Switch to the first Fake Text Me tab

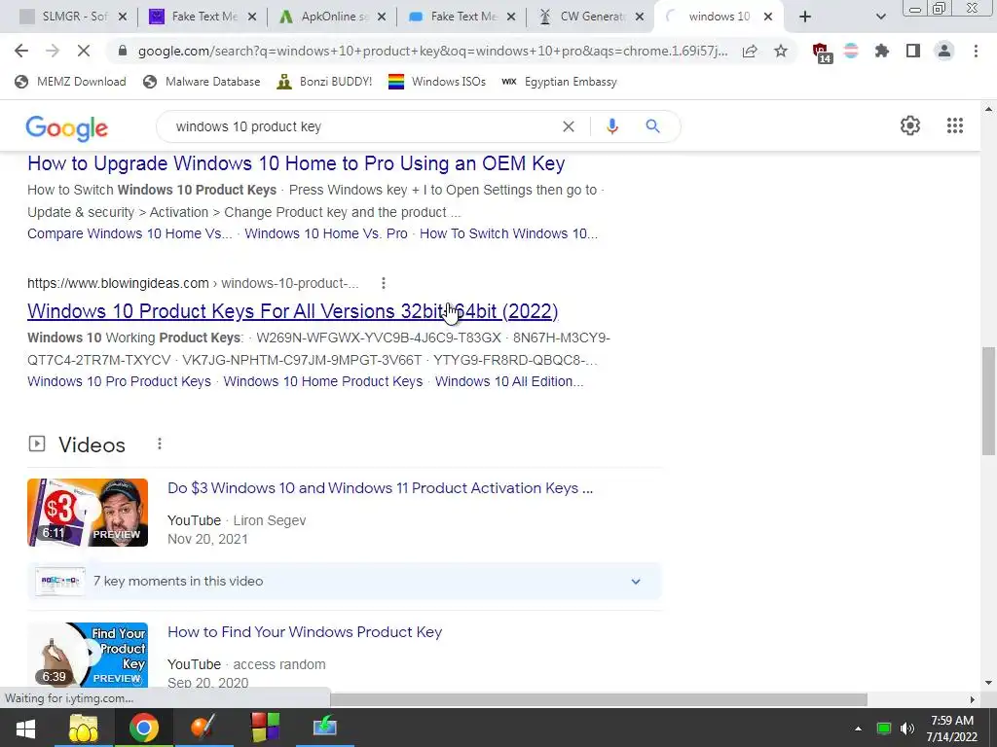pos(203,17)
